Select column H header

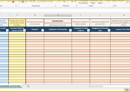pos(58,15)
